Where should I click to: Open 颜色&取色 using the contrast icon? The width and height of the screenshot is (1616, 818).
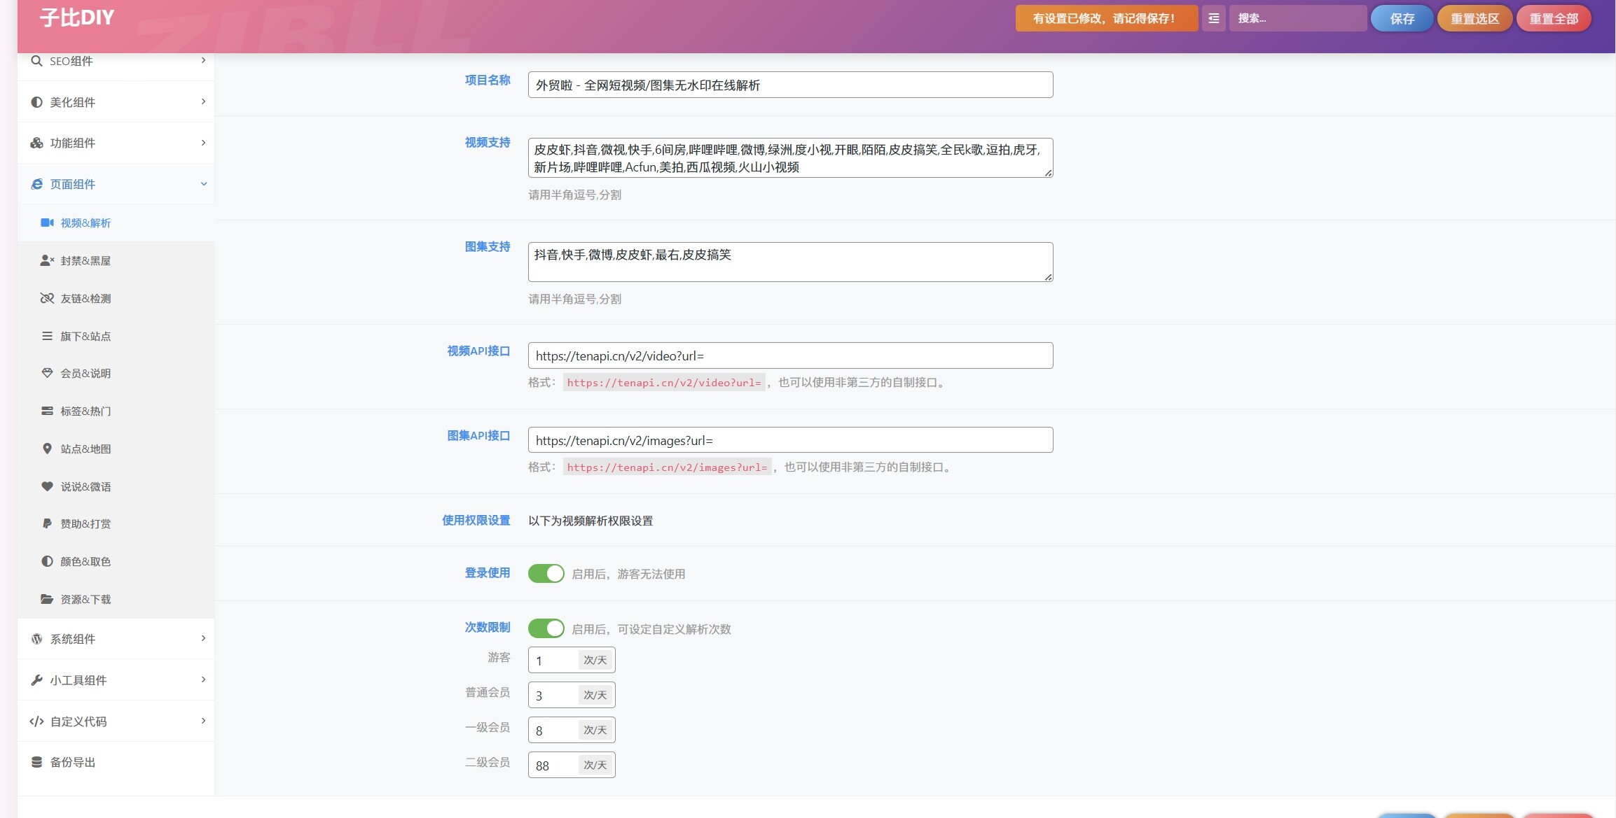(x=47, y=561)
